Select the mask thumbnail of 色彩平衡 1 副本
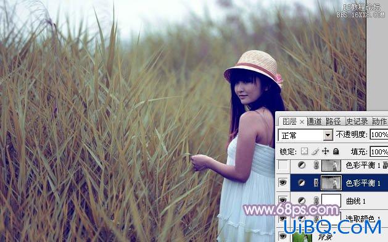The width and height of the screenshot is (388, 242). tap(331, 165)
